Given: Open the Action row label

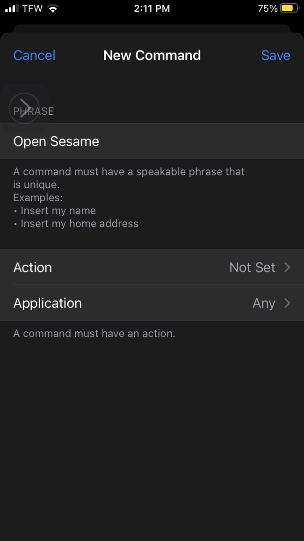Looking at the screenshot, I should [x=33, y=267].
